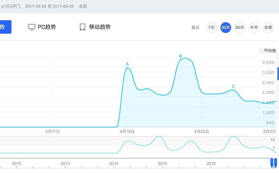This screenshot has width=279, height=173.
Task: Select the 全部 time range
Action: coord(268,28)
